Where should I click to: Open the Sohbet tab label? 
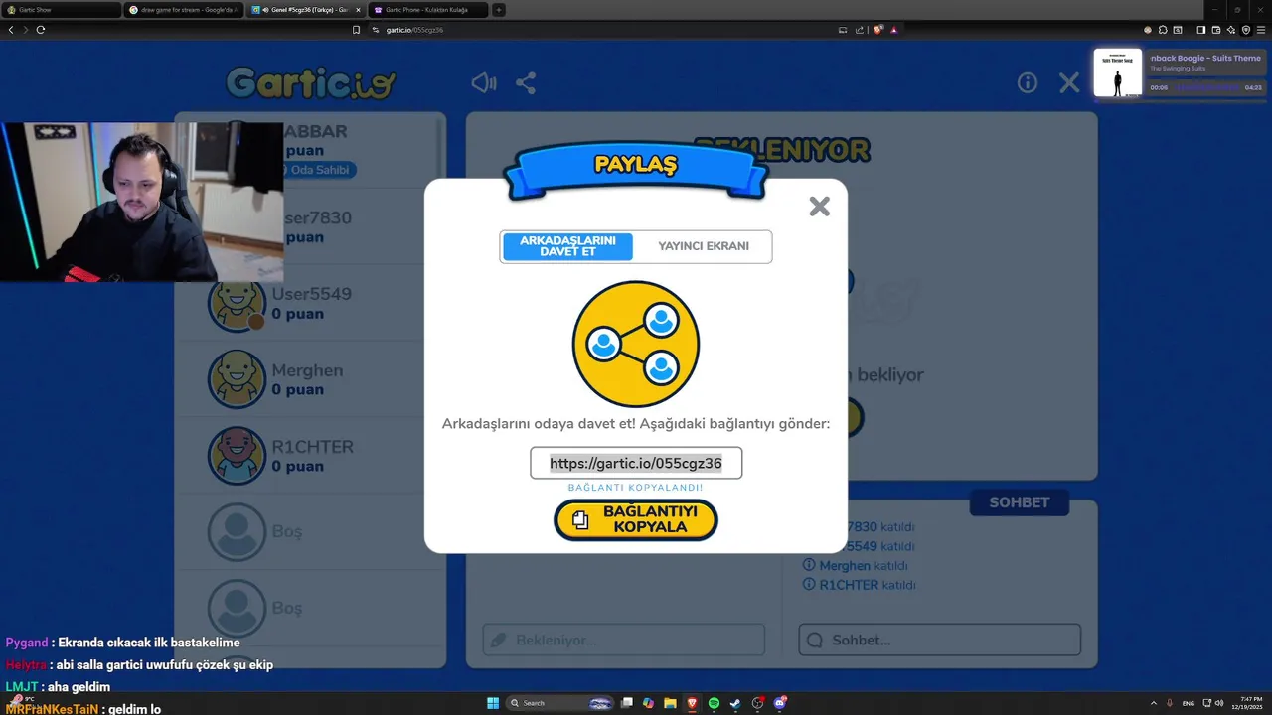coord(1019,502)
